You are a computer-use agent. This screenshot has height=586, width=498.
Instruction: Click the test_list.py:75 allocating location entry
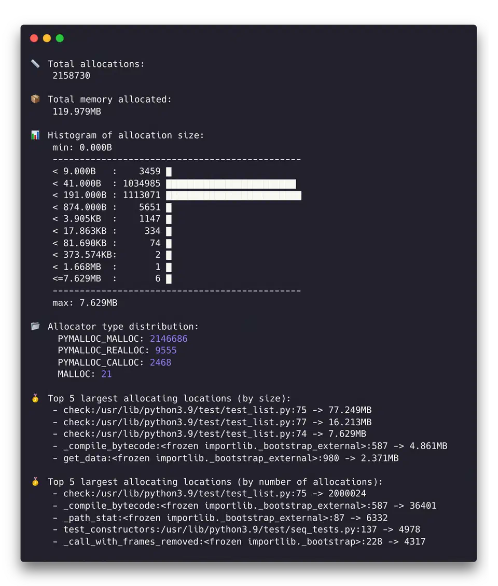click(208, 410)
